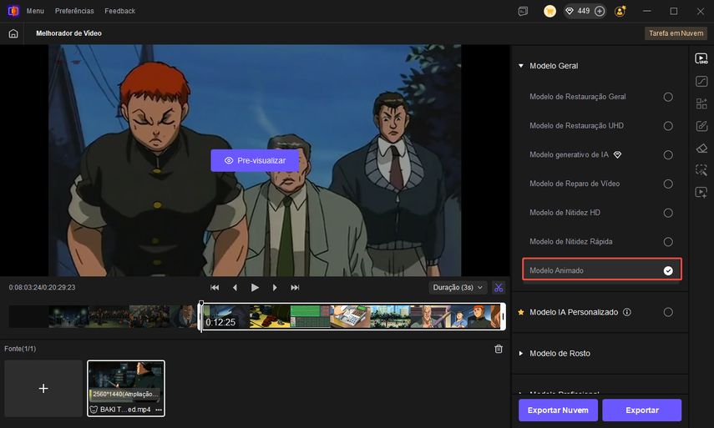Click the home icon
Screen dimensions: 714x428
coord(13,33)
